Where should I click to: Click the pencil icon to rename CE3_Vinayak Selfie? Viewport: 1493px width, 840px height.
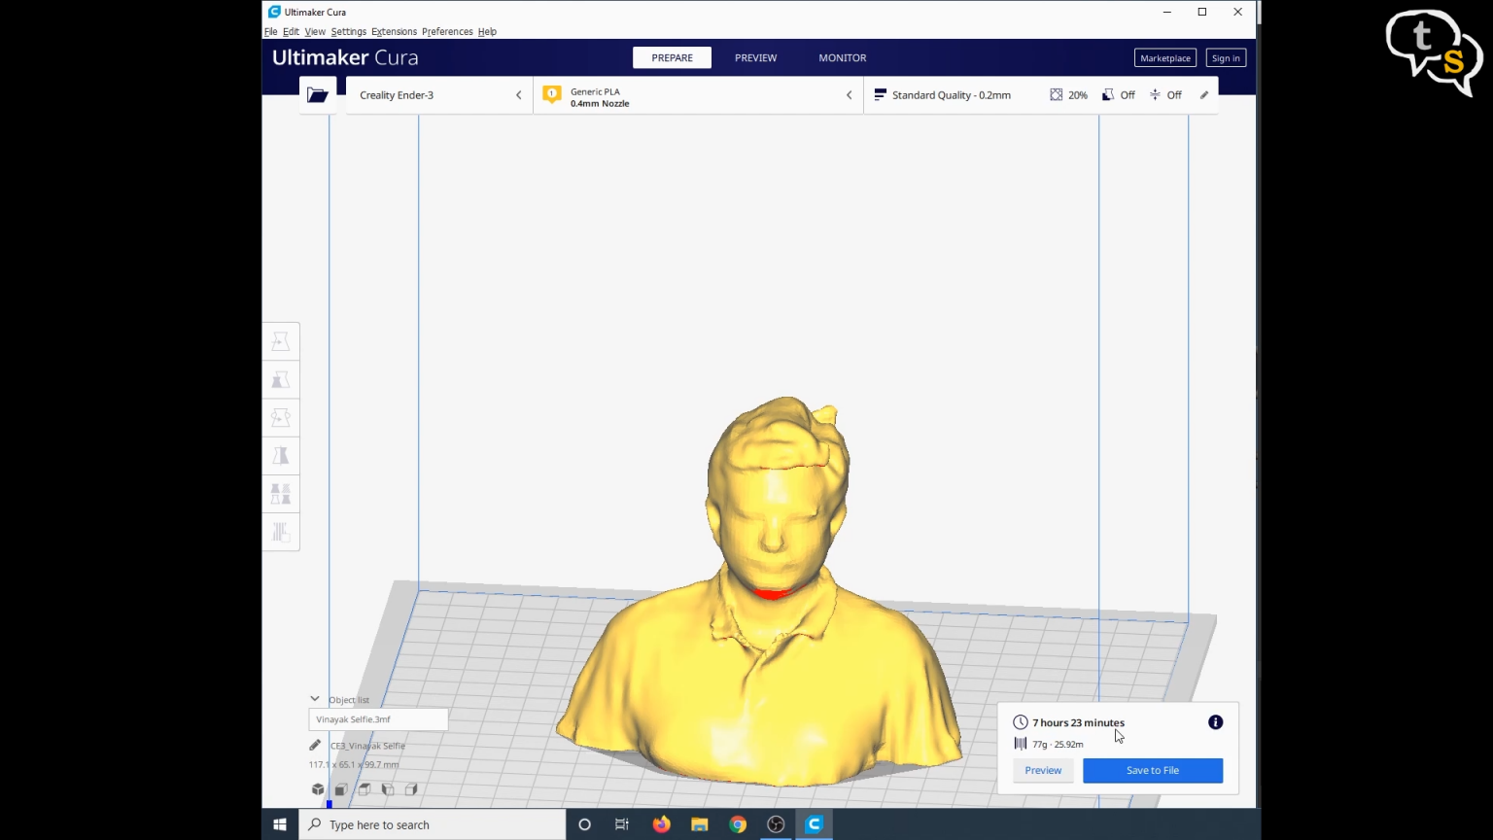pos(314,745)
